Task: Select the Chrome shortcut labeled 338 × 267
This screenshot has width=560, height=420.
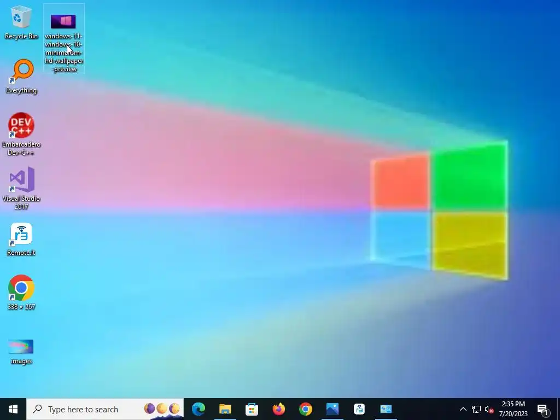Action: point(21,292)
